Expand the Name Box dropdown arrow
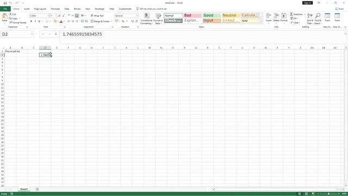The image size is (348, 196). [32, 34]
